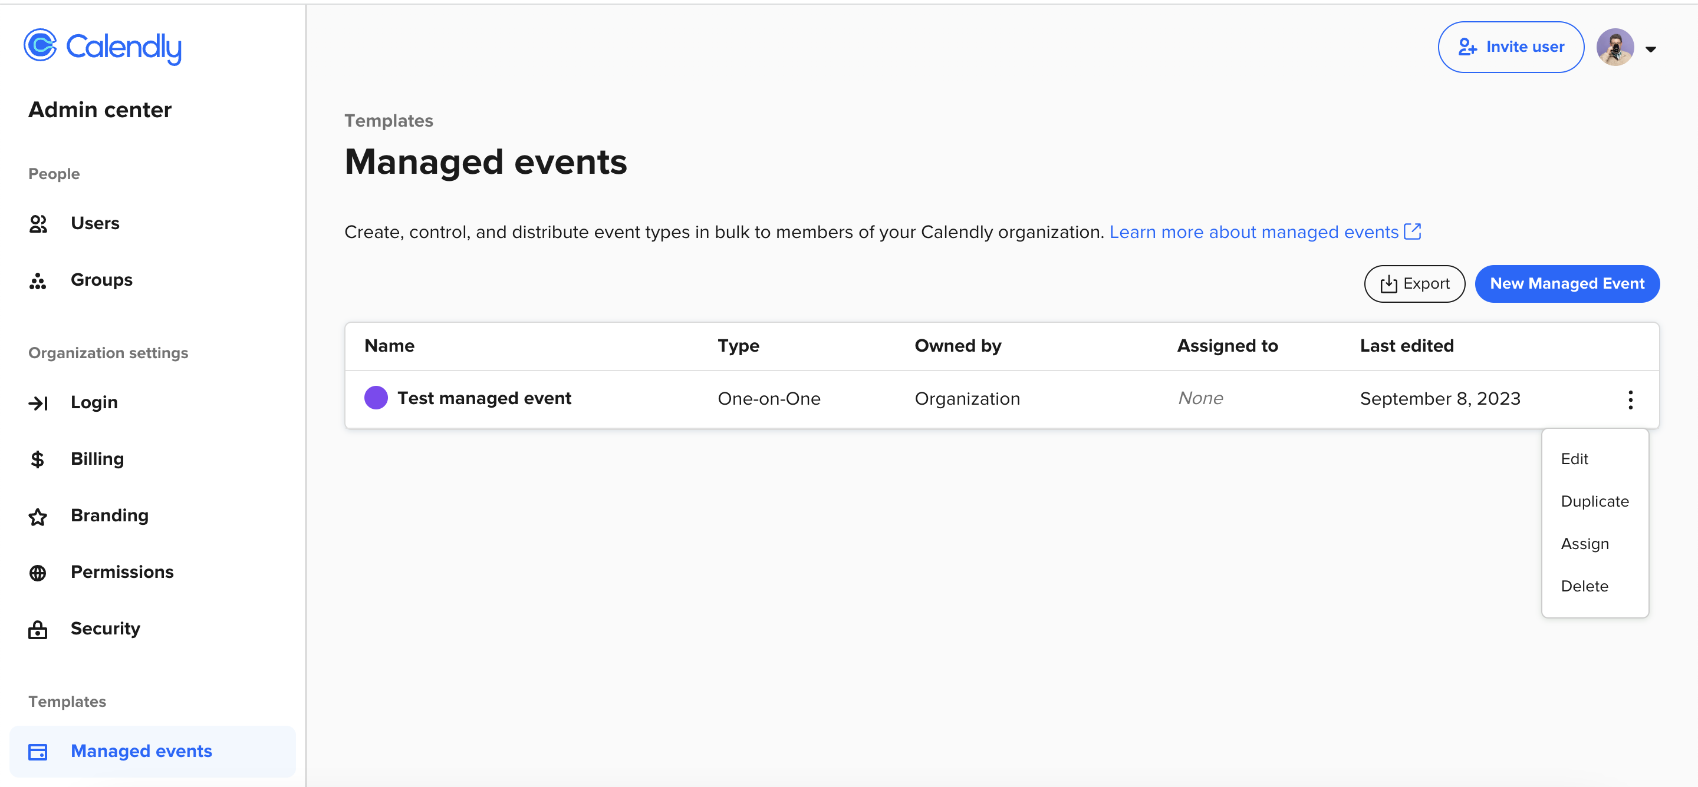Click the September 8, 2023 date cell

tap(1440, 398)
